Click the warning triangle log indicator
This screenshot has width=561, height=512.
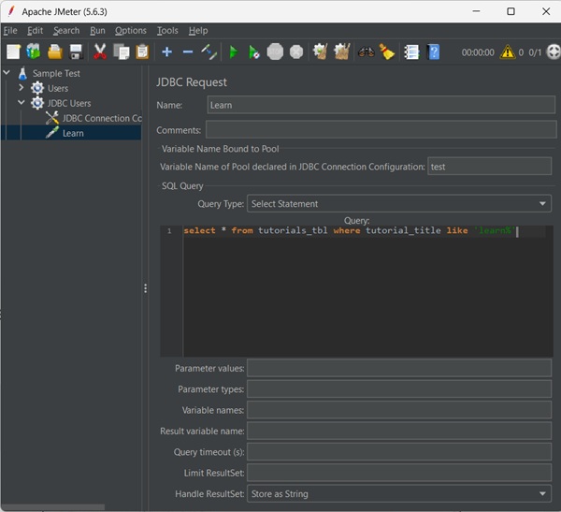508,52
